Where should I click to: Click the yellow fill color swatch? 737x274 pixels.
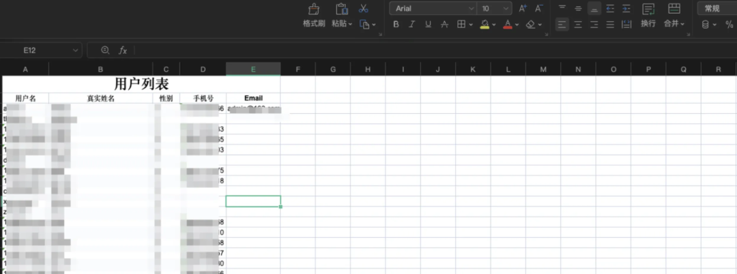point(484,25)
